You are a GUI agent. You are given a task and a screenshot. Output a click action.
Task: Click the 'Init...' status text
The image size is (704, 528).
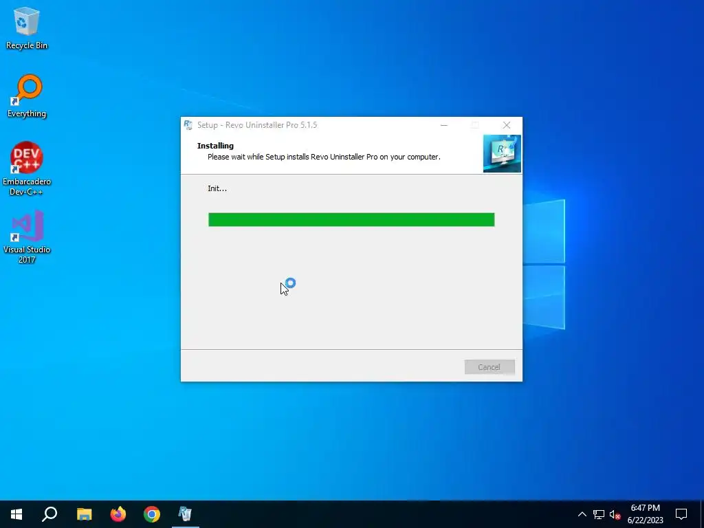(217, 188)
